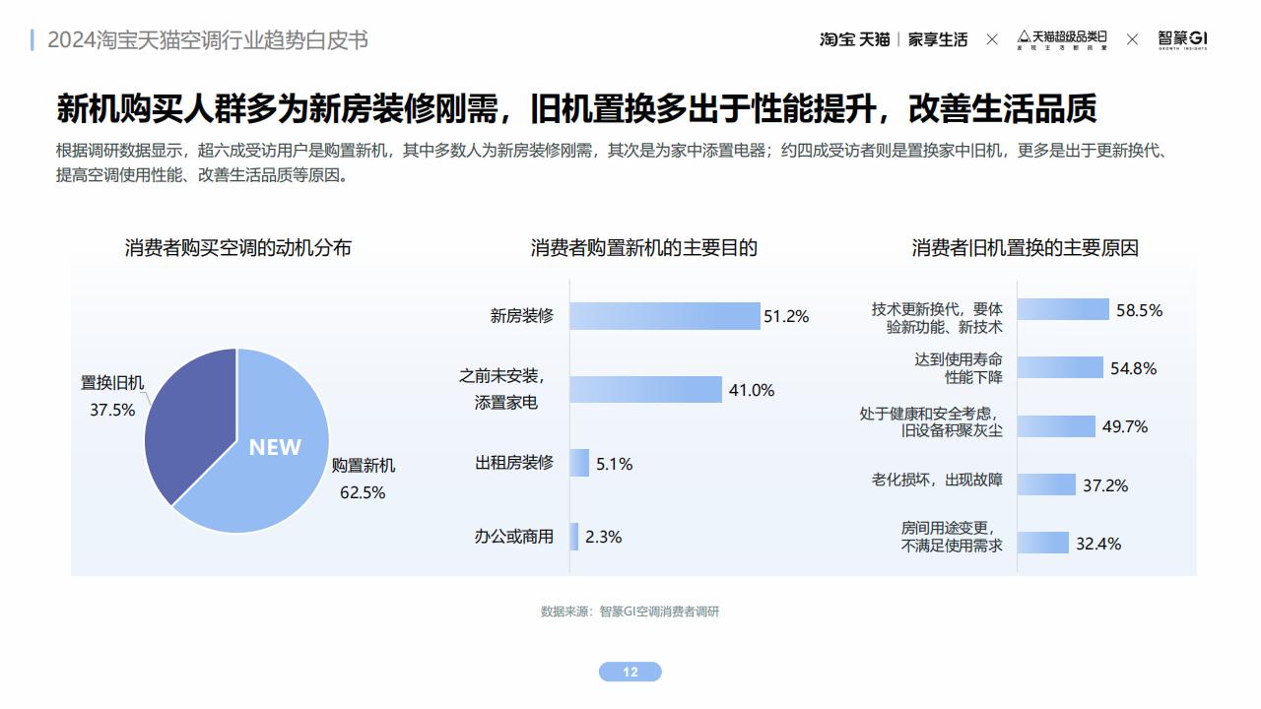Click the 家享生活 logo text
The width and height of the screenshot is (1261, 709).
(938, 39)
